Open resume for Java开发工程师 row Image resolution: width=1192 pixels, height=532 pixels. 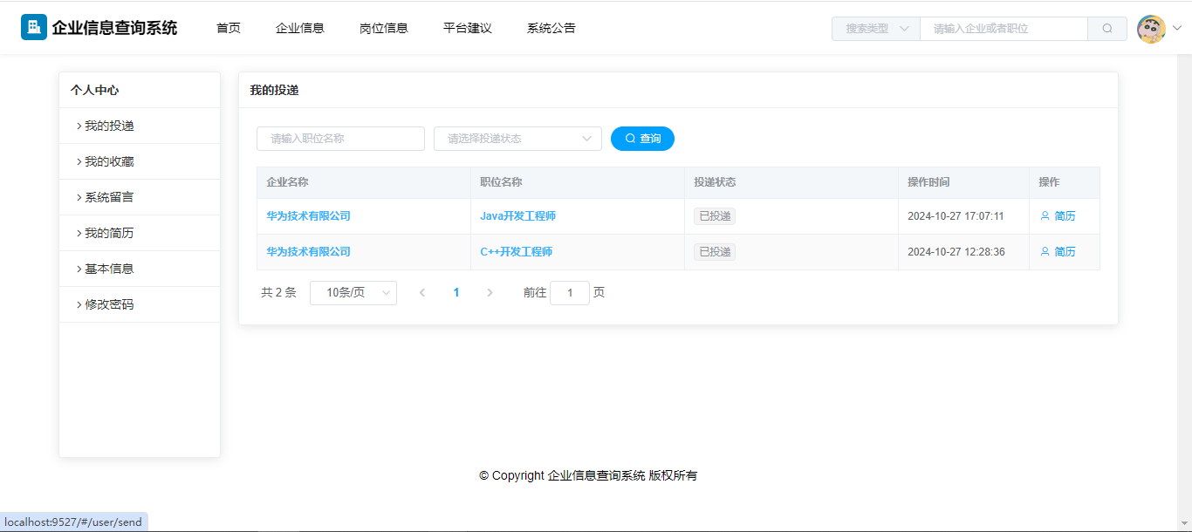click(1058, 216)
